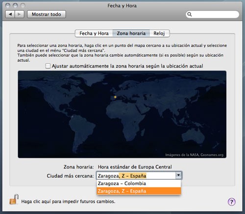Open the Reloj tab

(x=159, y=33)
